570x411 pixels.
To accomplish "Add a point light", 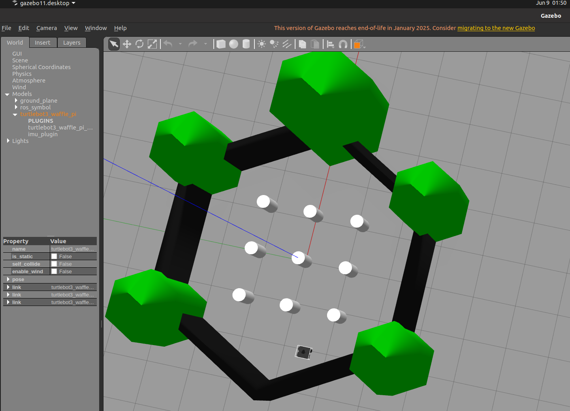I will tap(261, 44).
